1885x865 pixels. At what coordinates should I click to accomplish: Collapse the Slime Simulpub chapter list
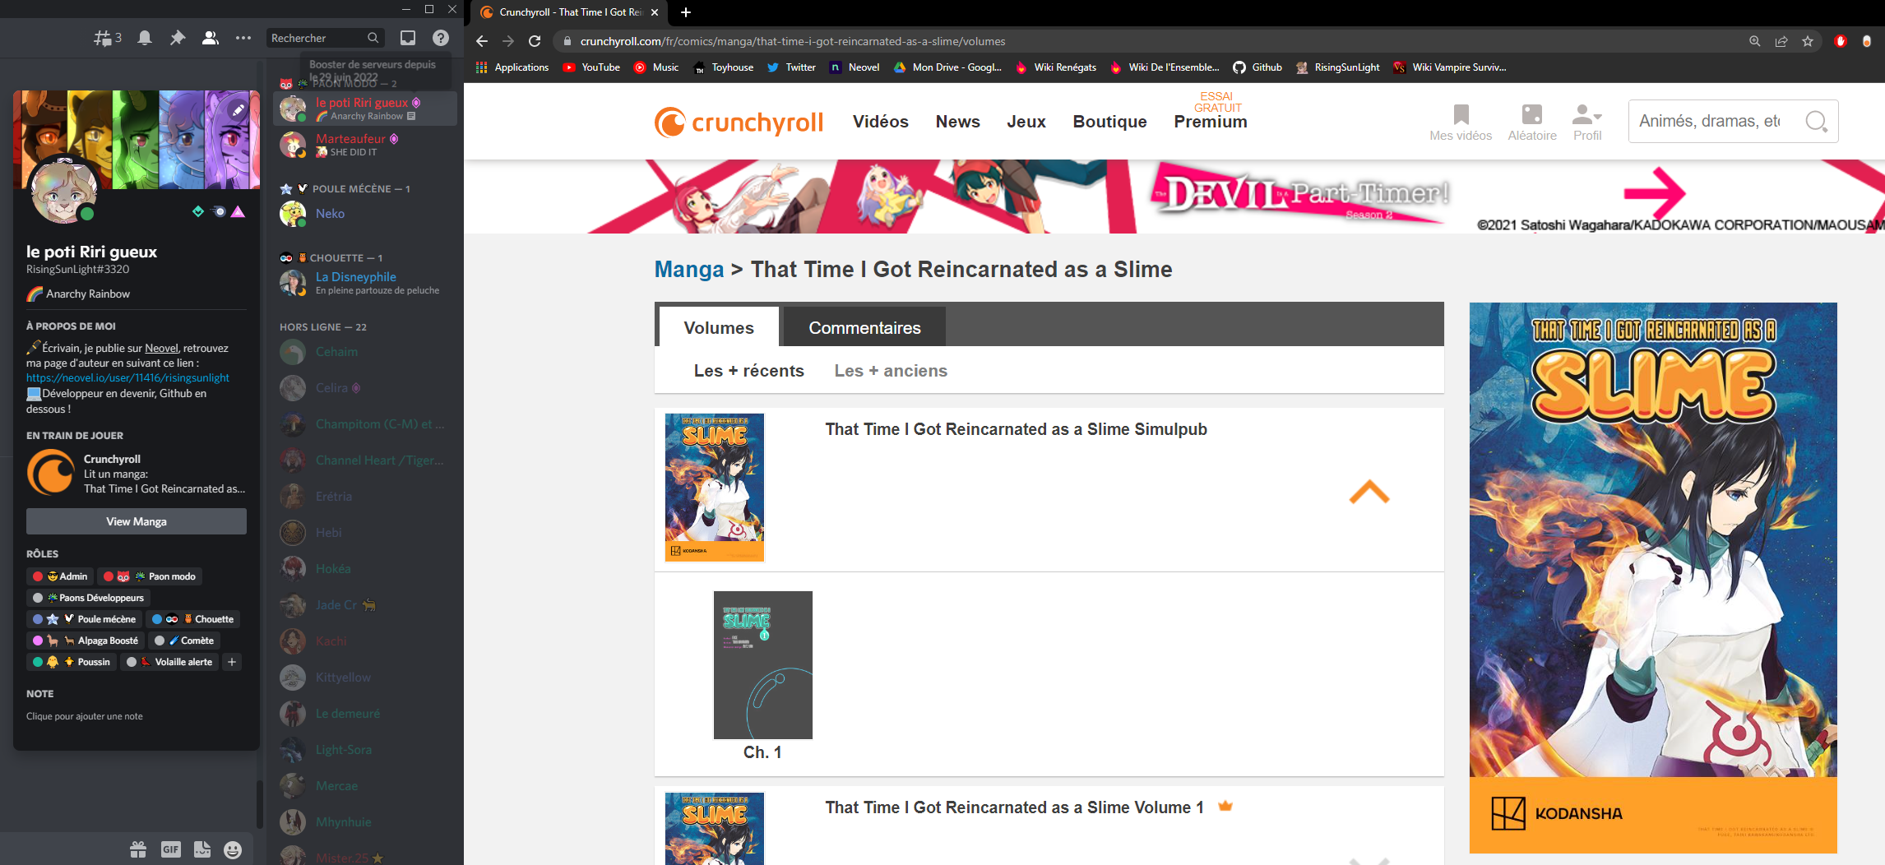1369,491
